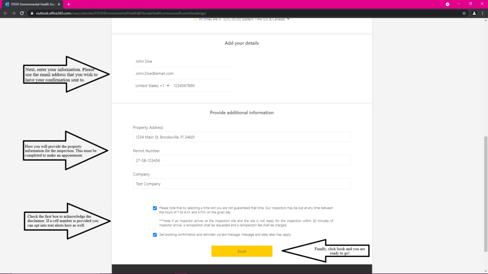The width and height of the screenshot is (488, 274).
Task: Click the info icon next to timezone notice
Action: click(x=196, y=20)
